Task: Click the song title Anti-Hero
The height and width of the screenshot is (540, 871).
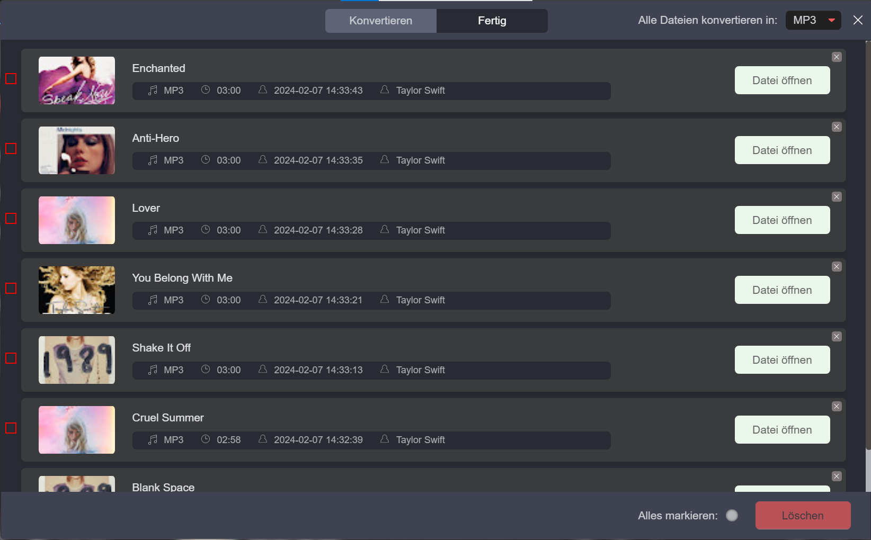Action: [x=155, y=138]
